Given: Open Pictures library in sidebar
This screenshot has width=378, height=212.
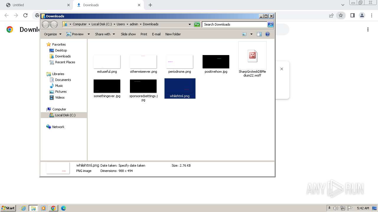Looking at the screenshot, I should click(x=61, y=92).
